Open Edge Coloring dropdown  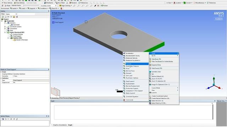coord(66,6)
